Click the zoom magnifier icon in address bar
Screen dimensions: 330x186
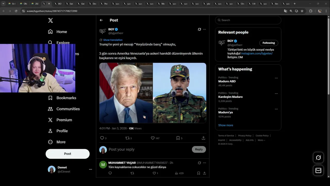291,11
